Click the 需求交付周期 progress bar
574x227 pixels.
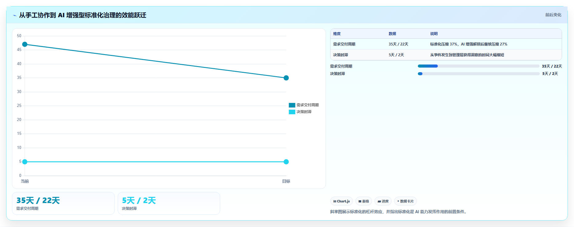pyautogui.click(x=478, y=66)
